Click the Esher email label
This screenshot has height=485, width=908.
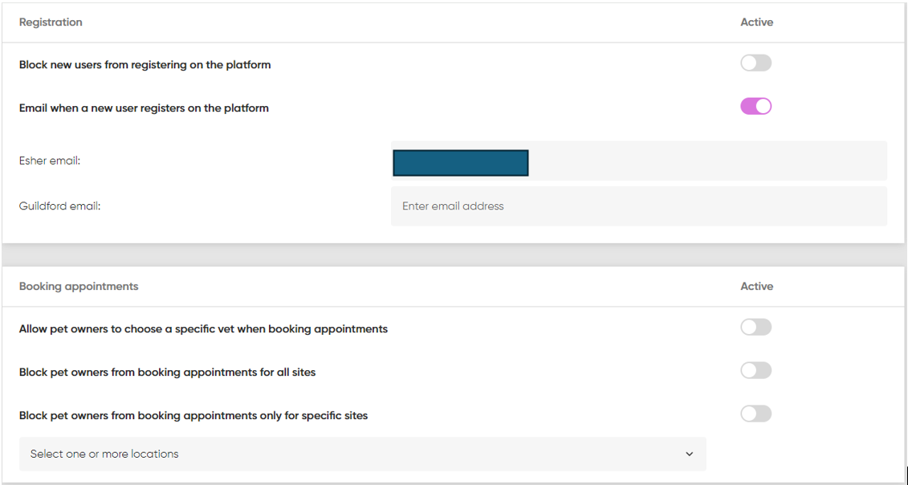50,161
